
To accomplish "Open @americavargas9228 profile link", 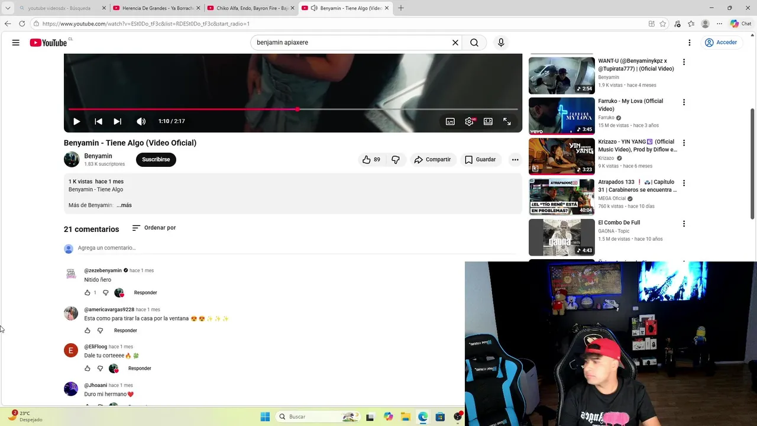I will tap(109, 309).
